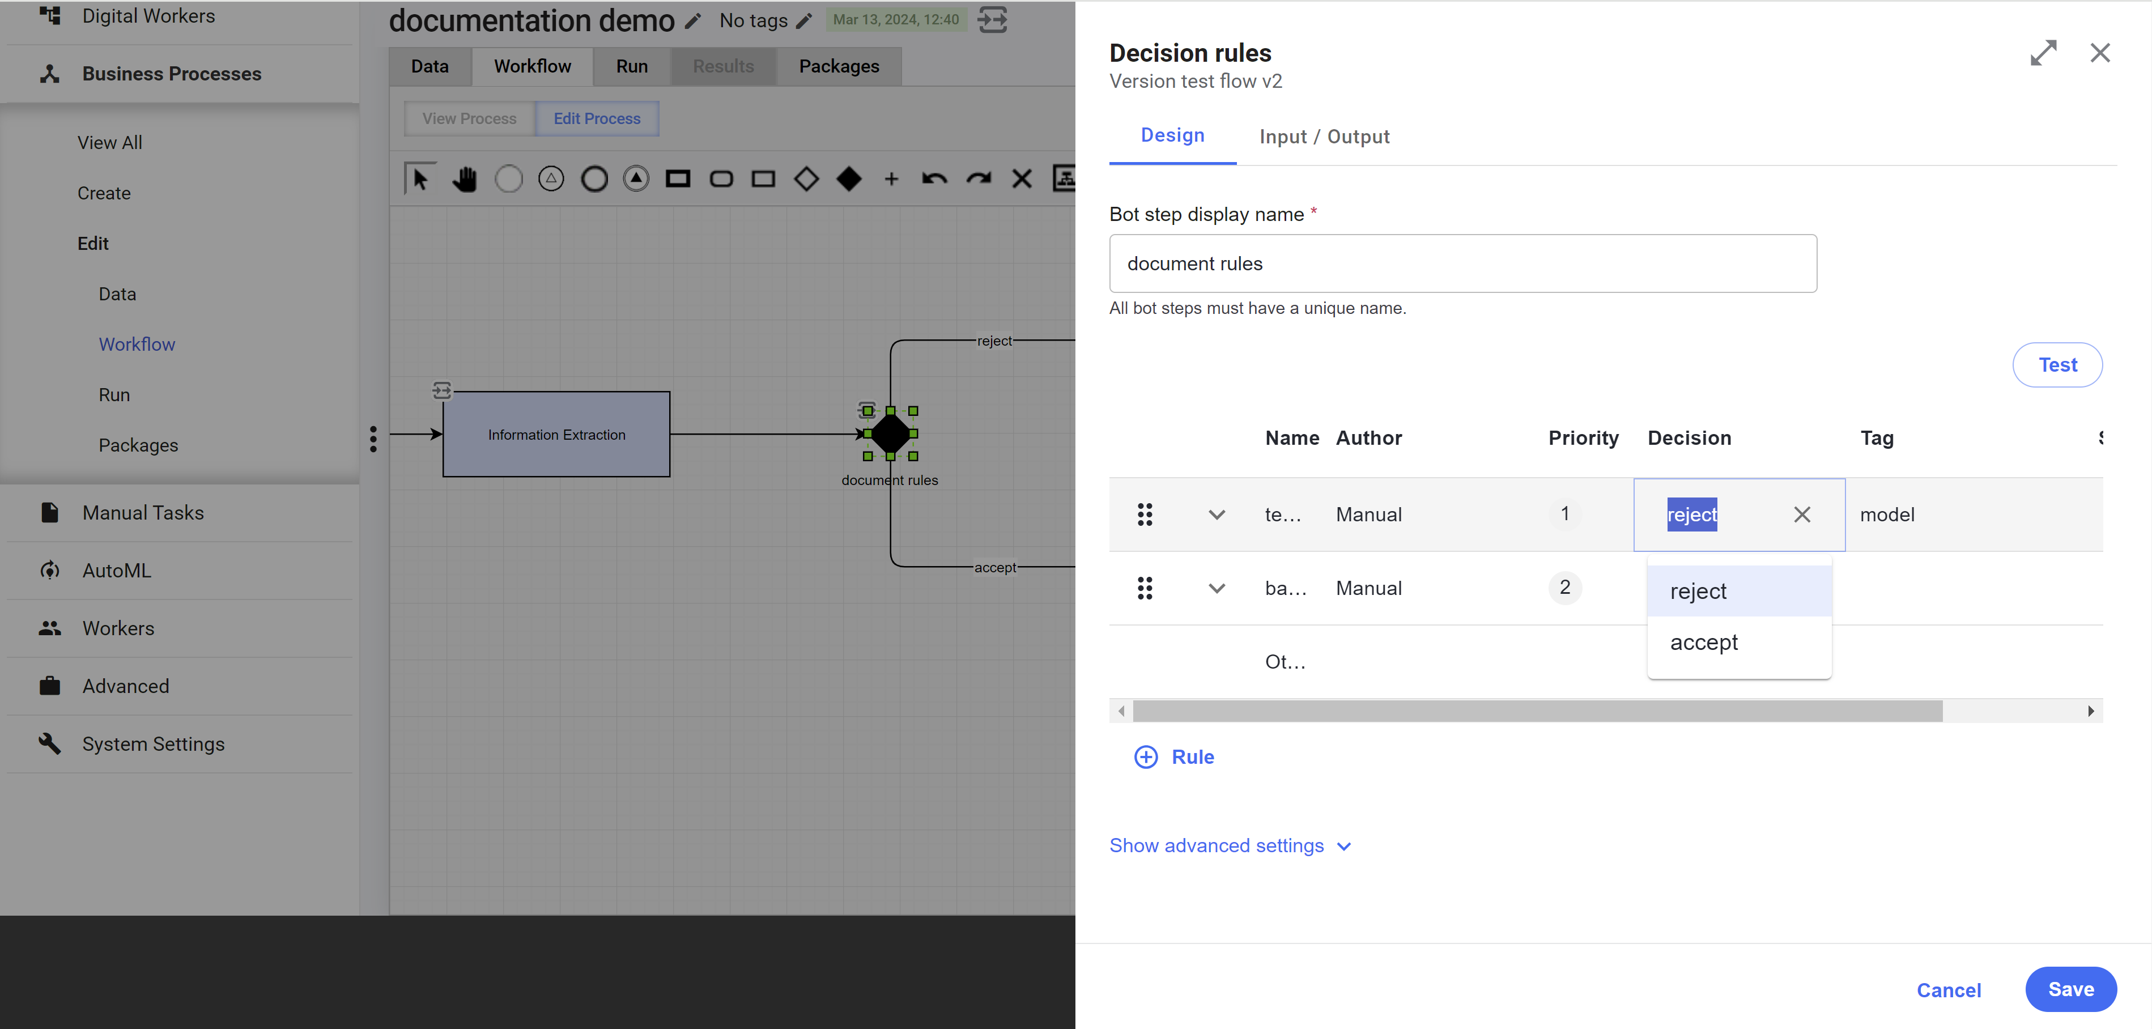Click the rules table scroll left arrow
The image size is (2152, 1029).
click(1121, 712)
